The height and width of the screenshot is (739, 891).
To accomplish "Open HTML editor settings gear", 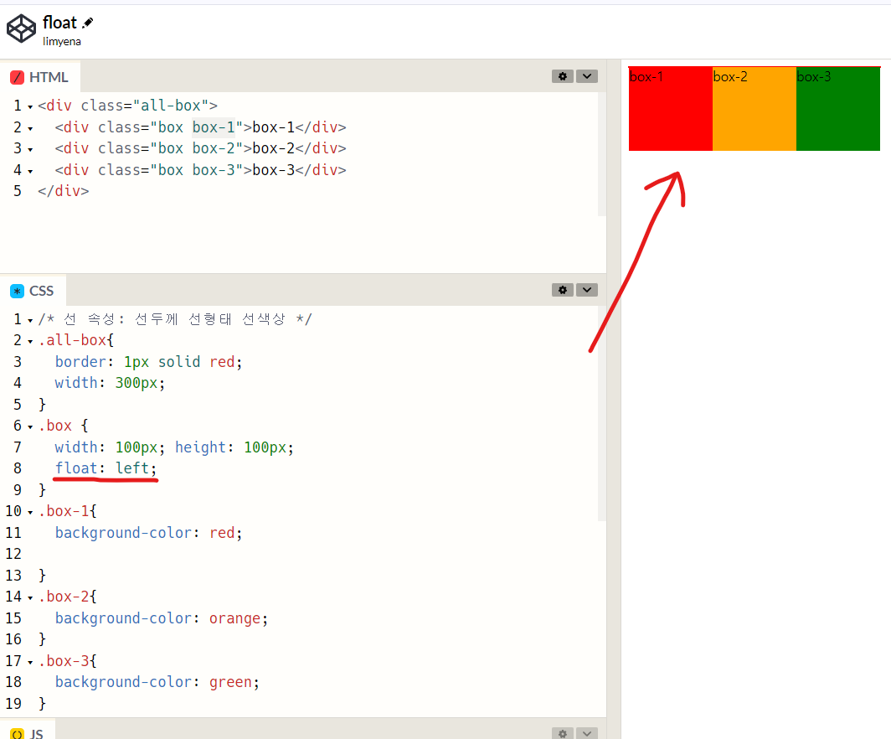I will (x=563, y=76).
